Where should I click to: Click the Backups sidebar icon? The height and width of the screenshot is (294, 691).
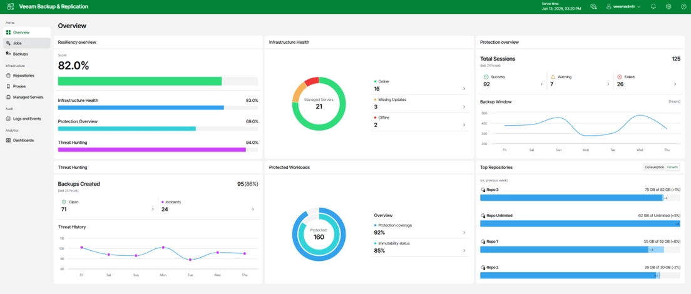point(9,54)
